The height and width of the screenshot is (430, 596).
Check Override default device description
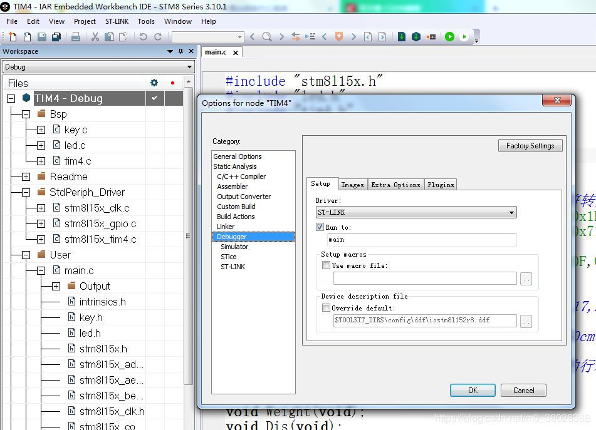[326, 308]
